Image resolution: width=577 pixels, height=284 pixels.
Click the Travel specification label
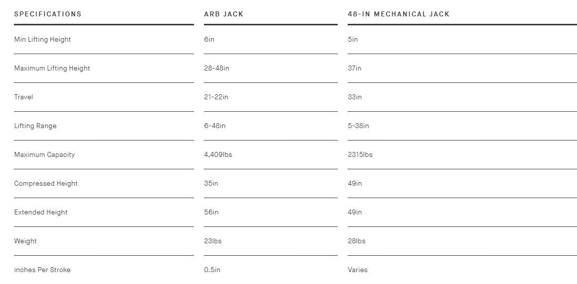pos(23,97)
